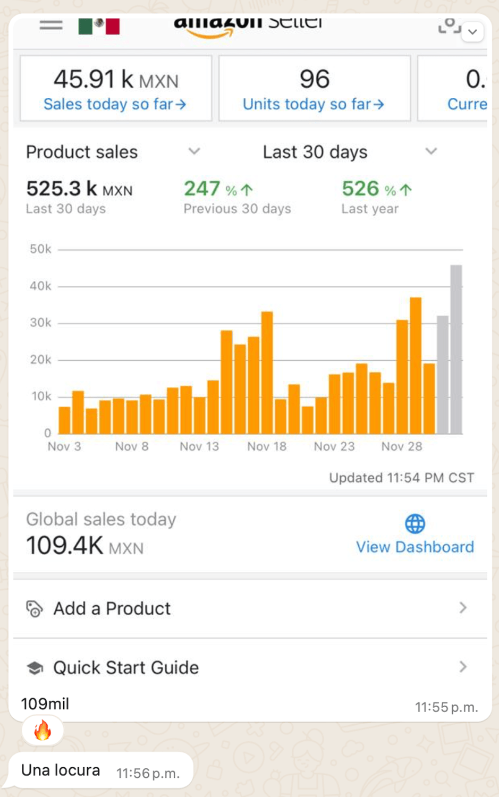Open Sales today so far link
The image size is (499, 797).
(115, 104)
